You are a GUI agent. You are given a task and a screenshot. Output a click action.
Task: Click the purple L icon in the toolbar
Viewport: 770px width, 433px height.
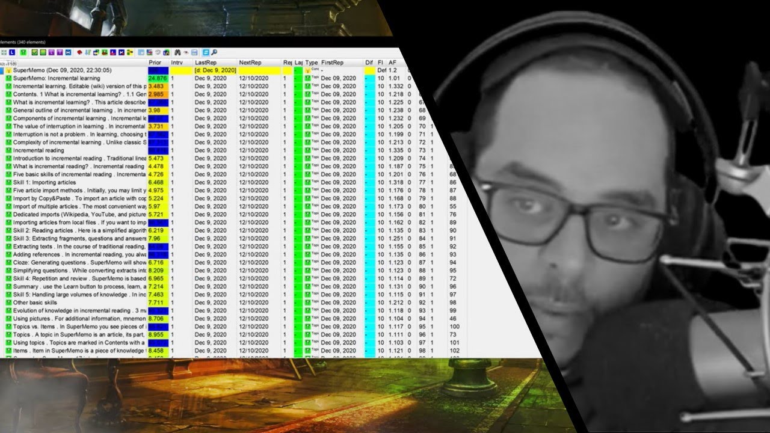[51, 53]
